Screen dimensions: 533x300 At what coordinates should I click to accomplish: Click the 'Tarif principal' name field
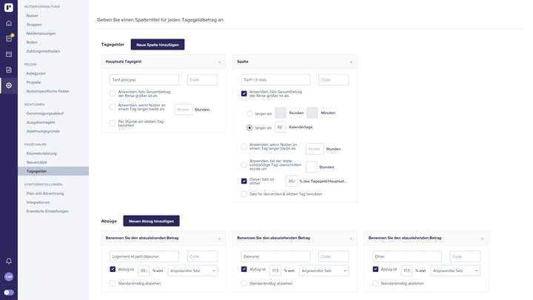[144, 80]
